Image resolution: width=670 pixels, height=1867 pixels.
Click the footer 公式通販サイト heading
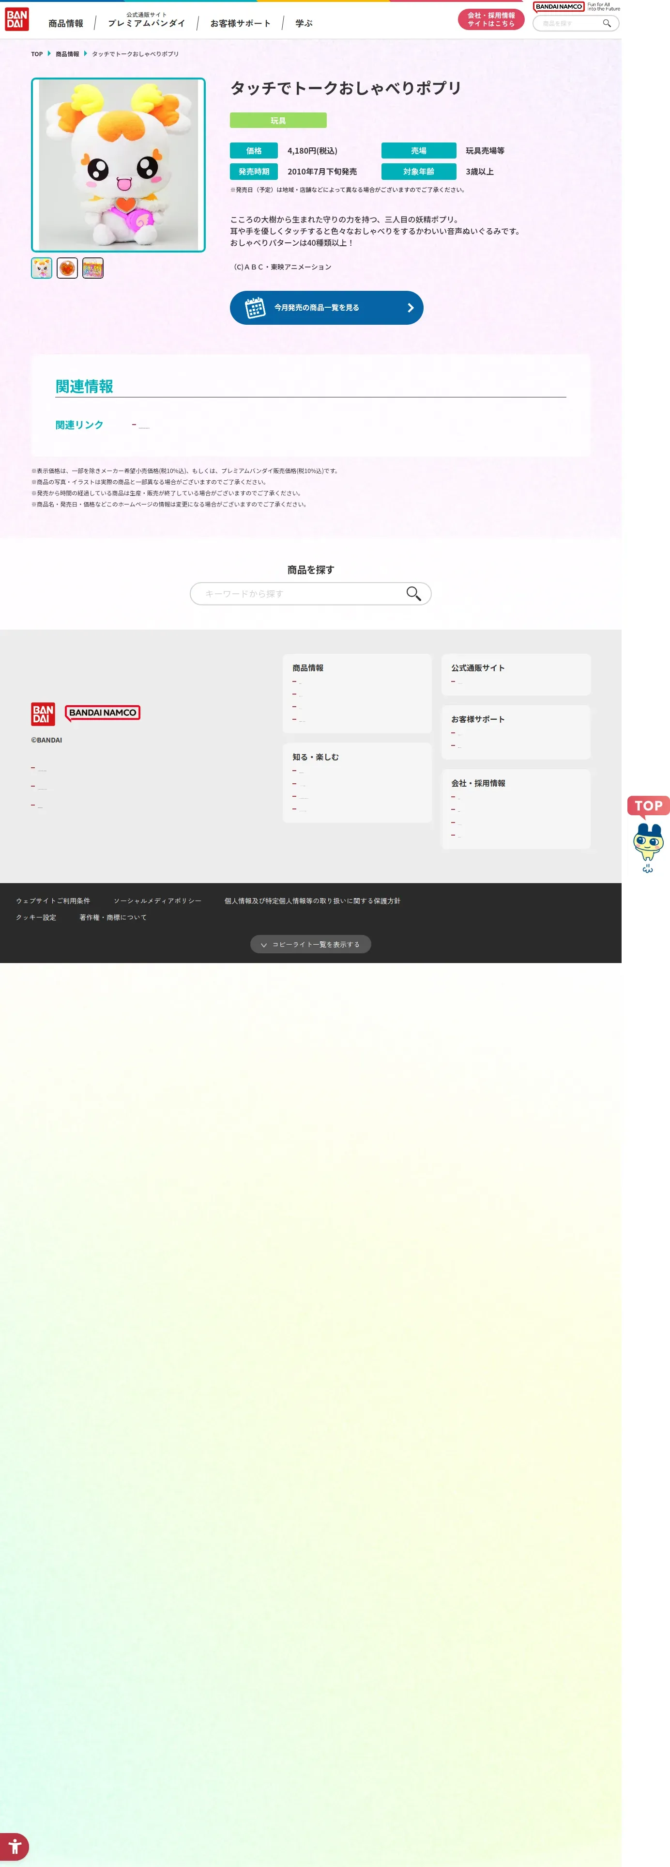tap(477, 668)
